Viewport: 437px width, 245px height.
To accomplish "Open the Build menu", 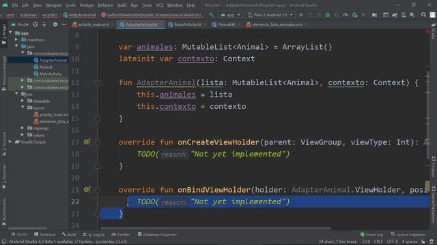I will [122, 5].
